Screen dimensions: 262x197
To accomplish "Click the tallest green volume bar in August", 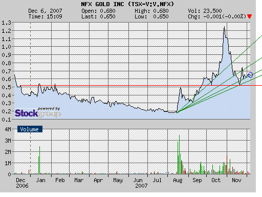I will click(x=179, y=154).
